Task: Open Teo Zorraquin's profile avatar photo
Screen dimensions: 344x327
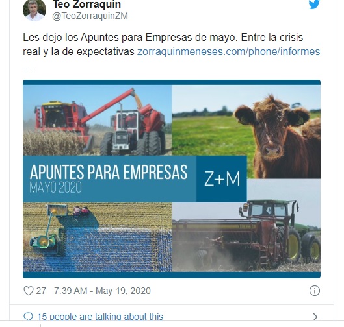Action: coord(34,10)
